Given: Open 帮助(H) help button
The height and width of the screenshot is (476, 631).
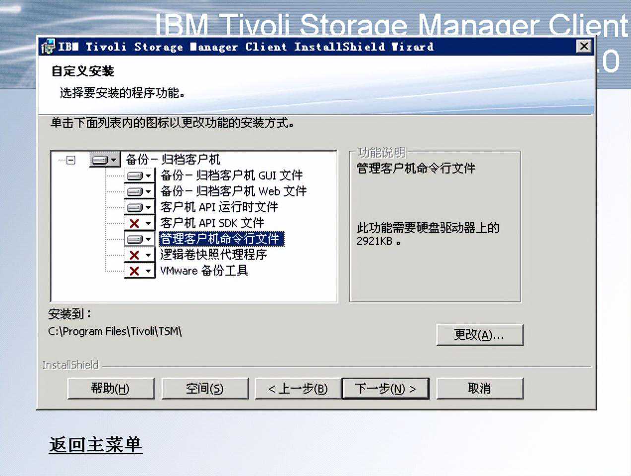Looking at the screenshot, I should coord(111,389).
